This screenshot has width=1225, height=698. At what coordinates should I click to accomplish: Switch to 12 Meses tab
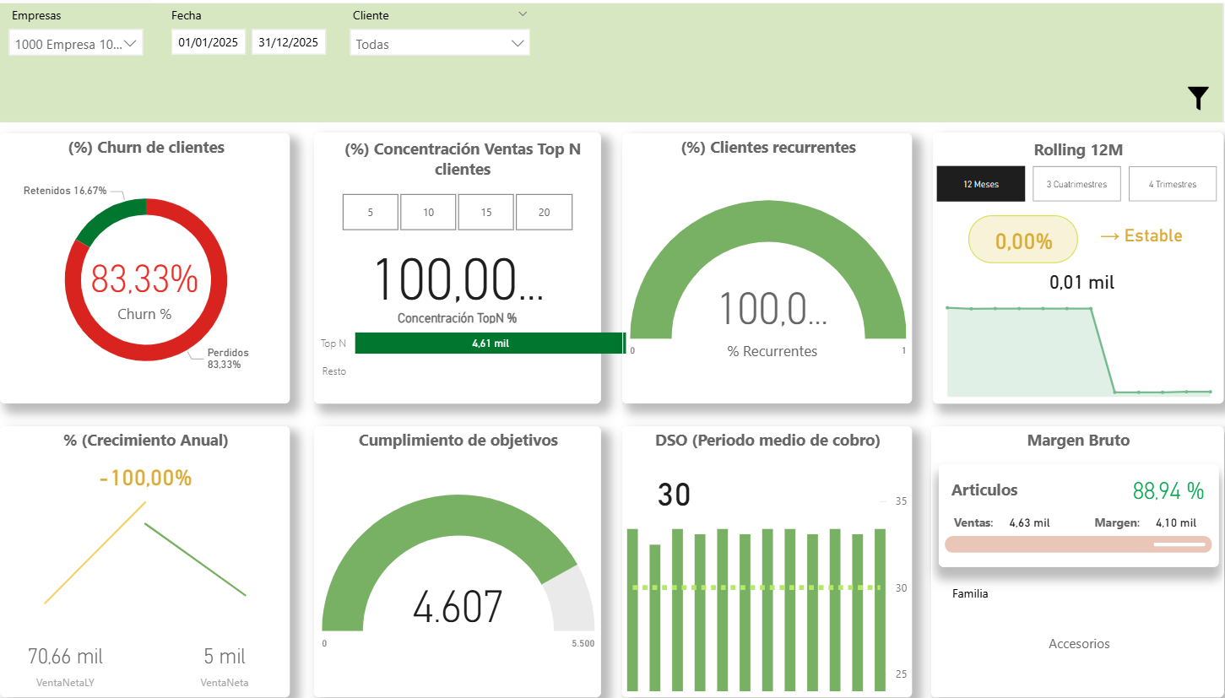[x=980, y=184]
